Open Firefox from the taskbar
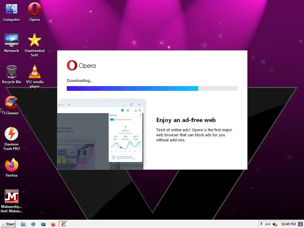Viewport: 304px width, 228px height. [x=53, y=224]
